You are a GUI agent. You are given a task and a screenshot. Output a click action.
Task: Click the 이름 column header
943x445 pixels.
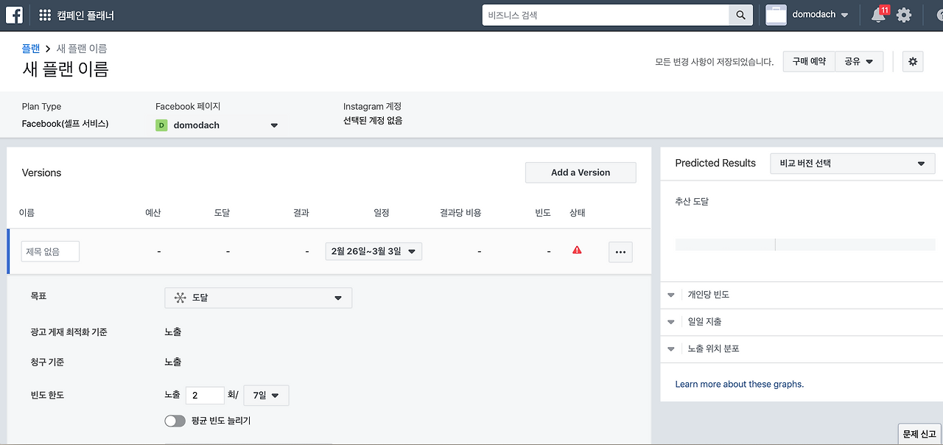point(27,213)
